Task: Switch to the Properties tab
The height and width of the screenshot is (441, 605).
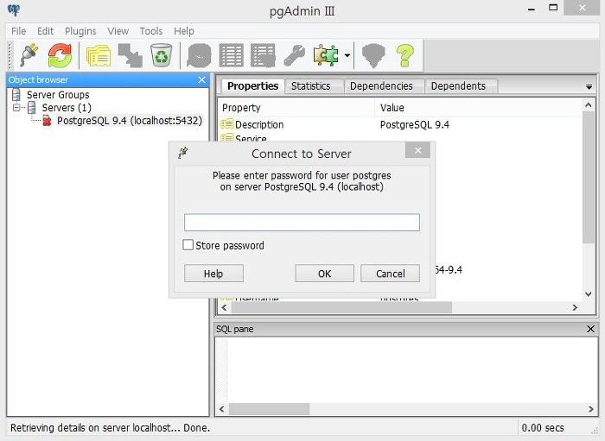Action: point(252,86)
